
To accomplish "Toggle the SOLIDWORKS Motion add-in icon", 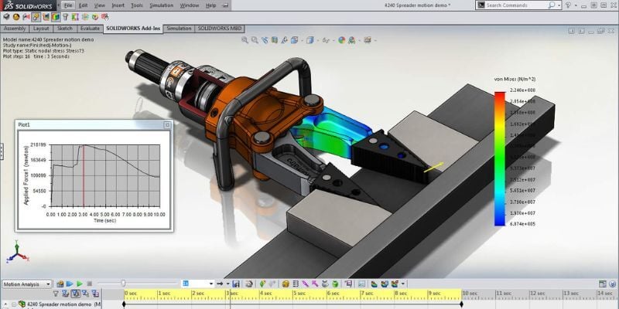I will 36,17.
